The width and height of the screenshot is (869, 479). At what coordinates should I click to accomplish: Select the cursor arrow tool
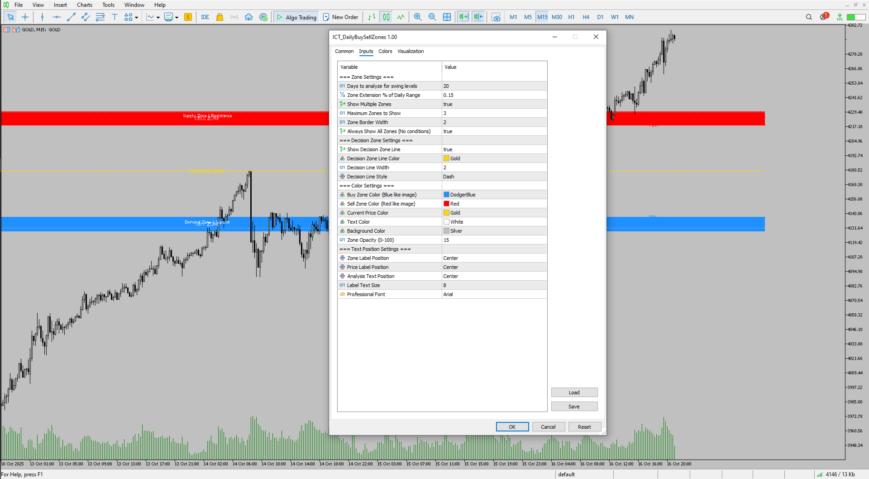[x=11, y=17]
